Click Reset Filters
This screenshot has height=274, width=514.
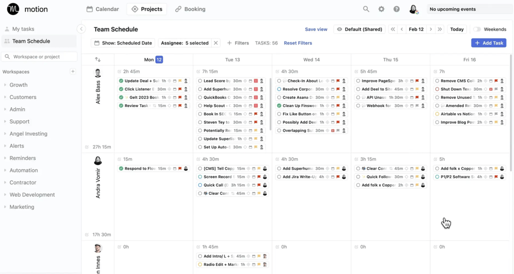(298, 43)
